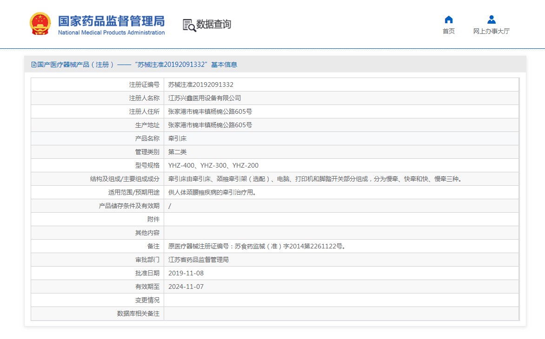
Task: Select the 批准日期 label cell
Action: pos(97,274)
